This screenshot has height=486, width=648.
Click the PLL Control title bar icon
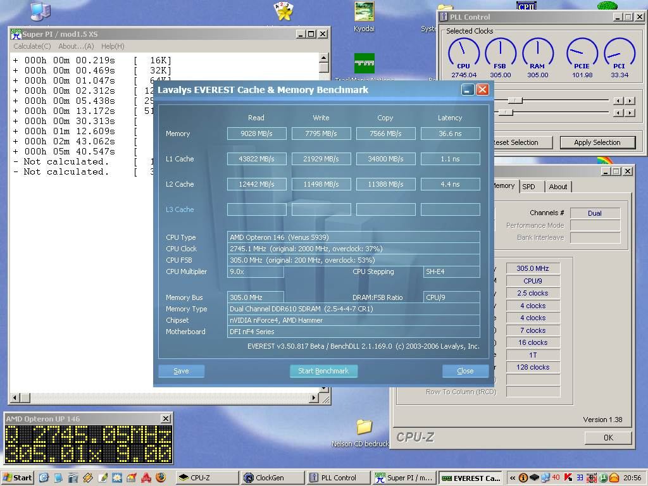(444, 17)
